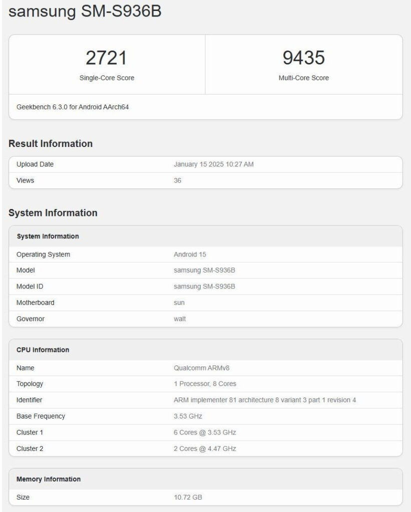Click the CPU Information table header
Viewport: 411px width, 512px height.
coord(43,349)
